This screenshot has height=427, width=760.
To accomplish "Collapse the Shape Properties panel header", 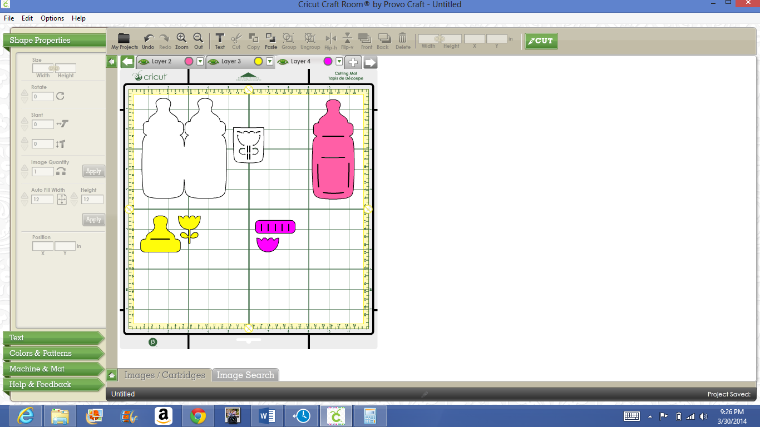I will (x=54, y=41).
